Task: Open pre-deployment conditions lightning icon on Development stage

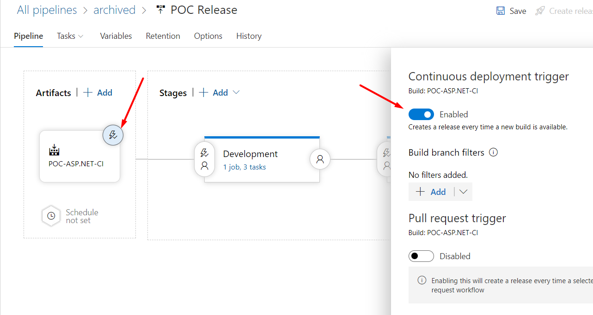Action: click(x=204, y=151)
